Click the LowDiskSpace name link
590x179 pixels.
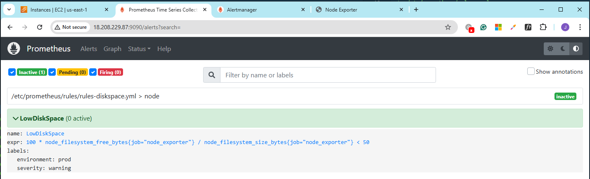[x=45, y=133]
